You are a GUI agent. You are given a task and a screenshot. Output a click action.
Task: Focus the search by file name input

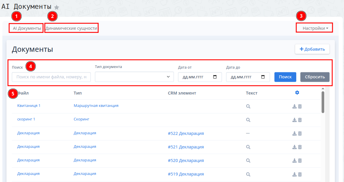point(51,77)
